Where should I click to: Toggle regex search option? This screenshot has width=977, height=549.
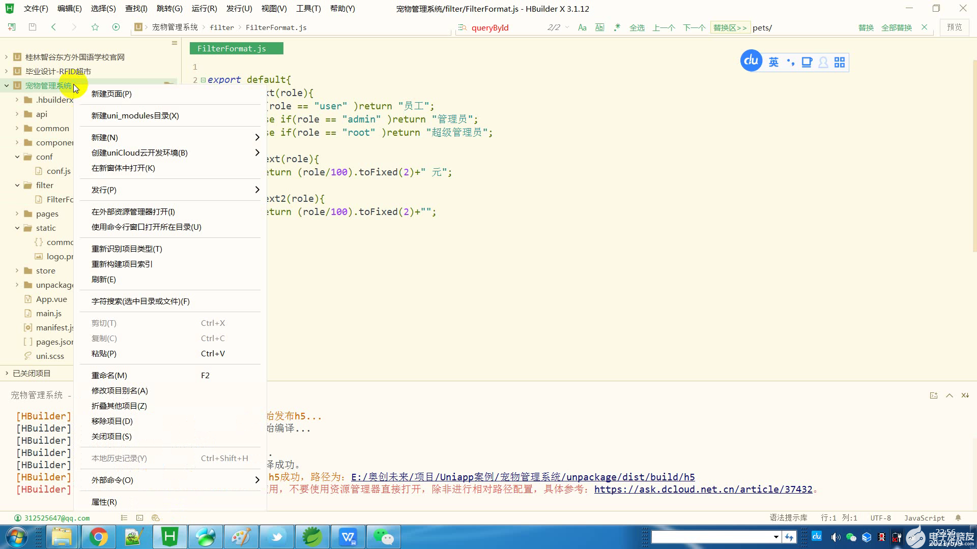pyautogui.click(x=617, y=27)
